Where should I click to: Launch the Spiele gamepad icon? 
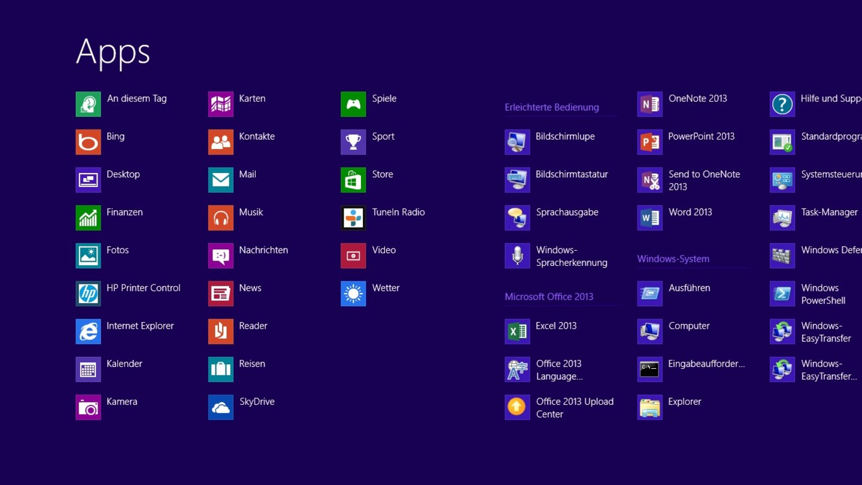pyautogui.click(x=353, y=104)
